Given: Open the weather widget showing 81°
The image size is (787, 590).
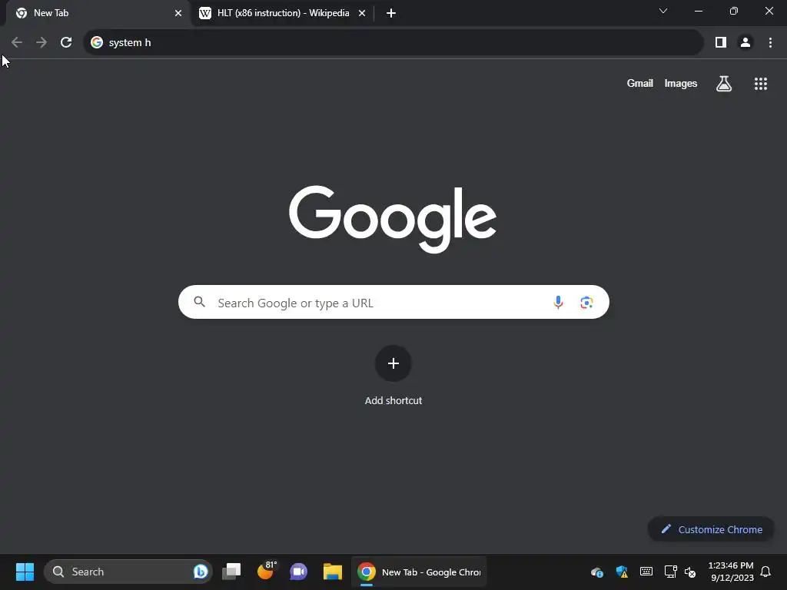Looking at the screenshot, I should (x=266, y=571).
